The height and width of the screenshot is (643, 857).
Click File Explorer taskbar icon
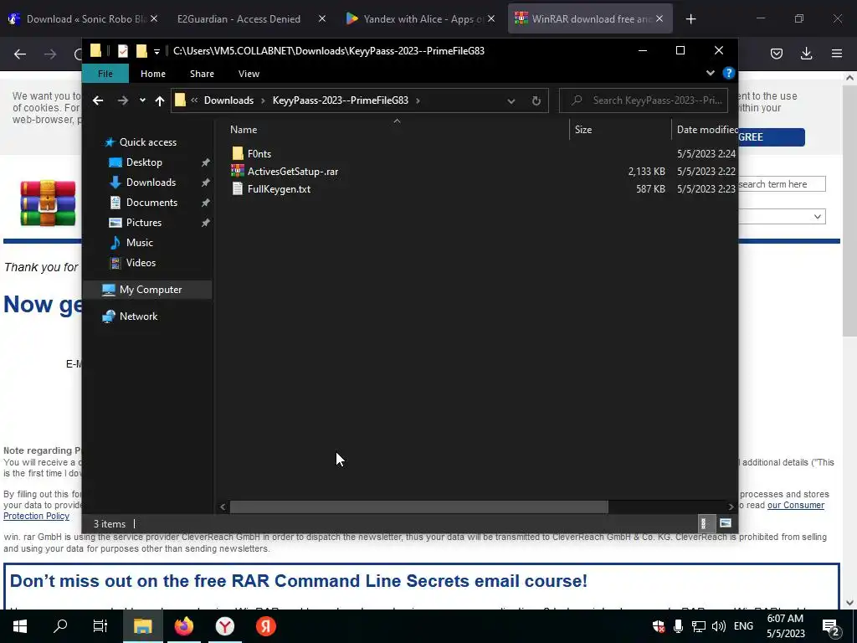[x=142, y=626]
